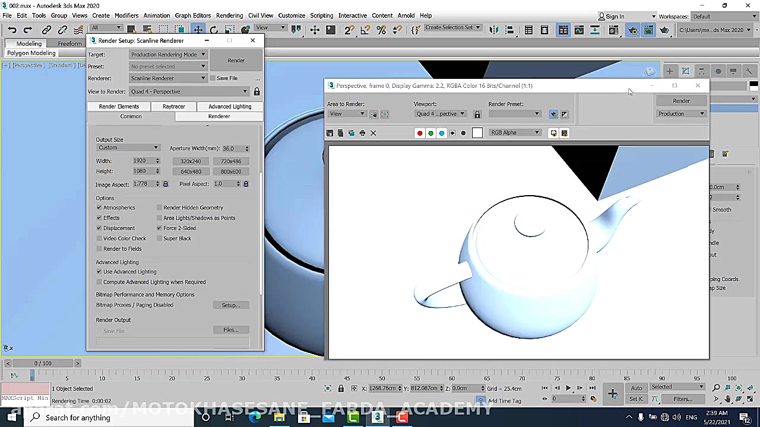Toggle the blue channel display
Image resolution: width=760 pixels, height=427 pixels.
441,133
